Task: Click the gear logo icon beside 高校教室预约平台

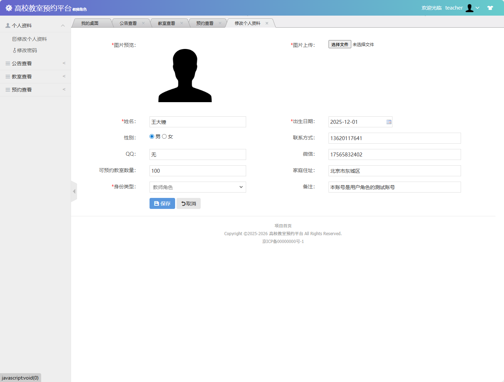Action: pos(9,7)
